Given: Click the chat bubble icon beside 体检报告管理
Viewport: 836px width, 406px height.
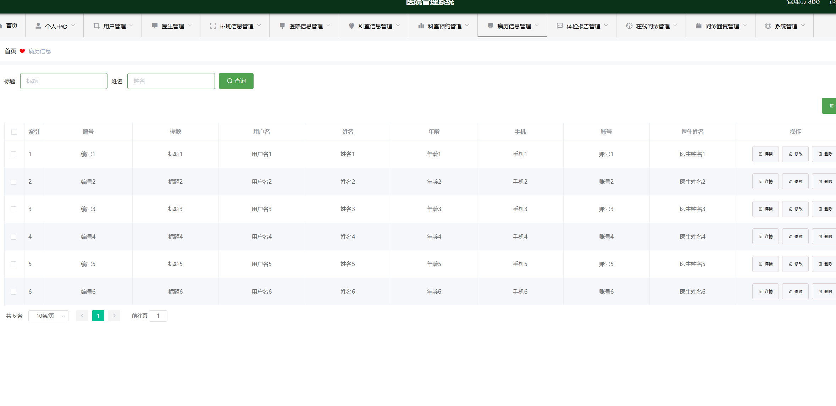Looking at the screenshot, I should tap(560, 26).
